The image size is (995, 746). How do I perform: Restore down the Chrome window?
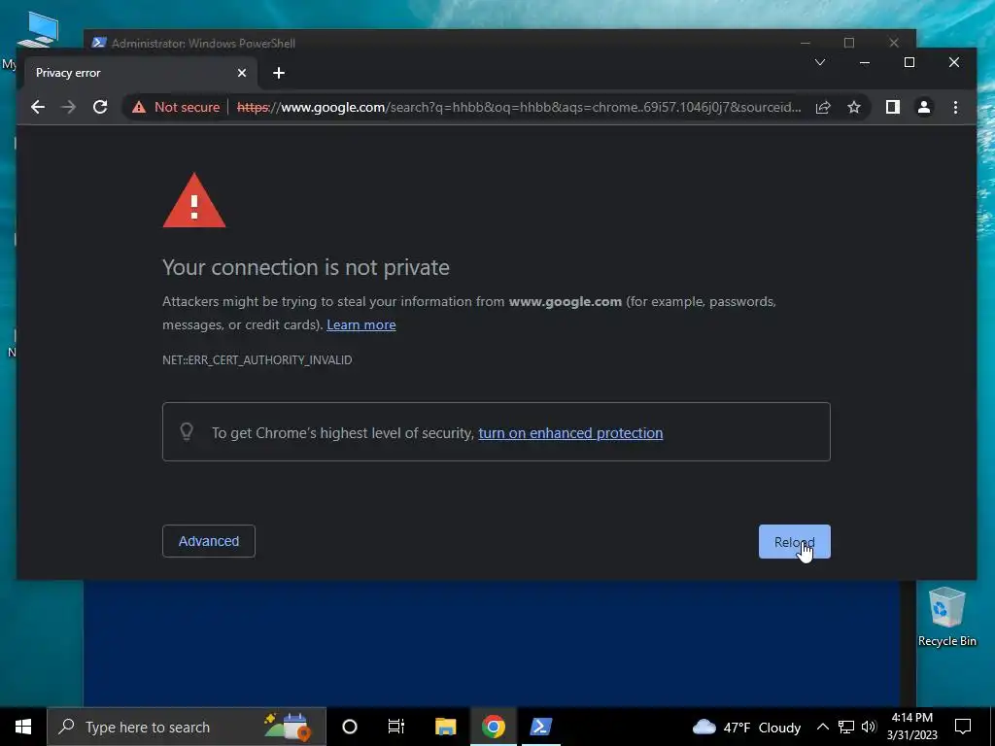(909, 62)
